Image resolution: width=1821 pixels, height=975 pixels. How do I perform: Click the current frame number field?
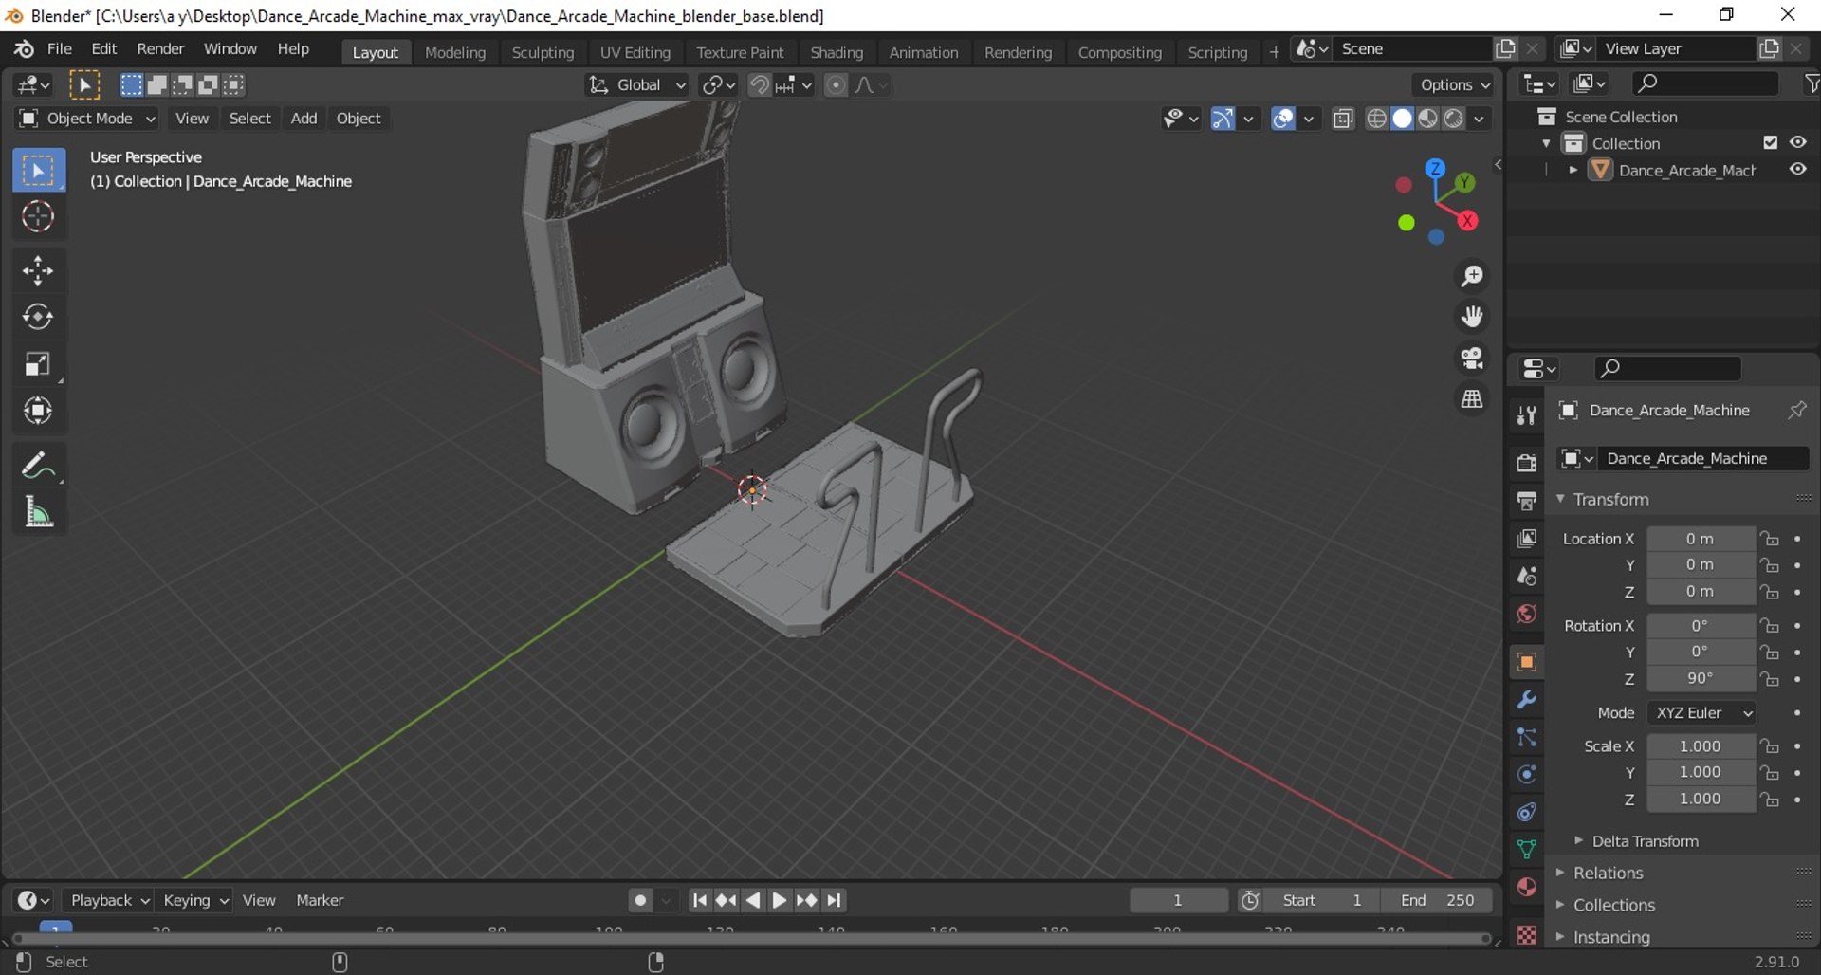tap(1178, 900)
